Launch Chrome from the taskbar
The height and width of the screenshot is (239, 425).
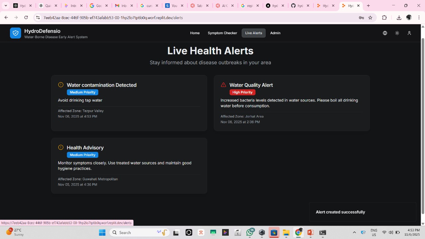pos(298,232)
